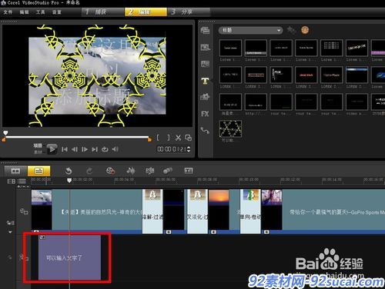This screenshot has width=385, height=289.
Task: Switch to timeline view
Action: tap(38, 171)
